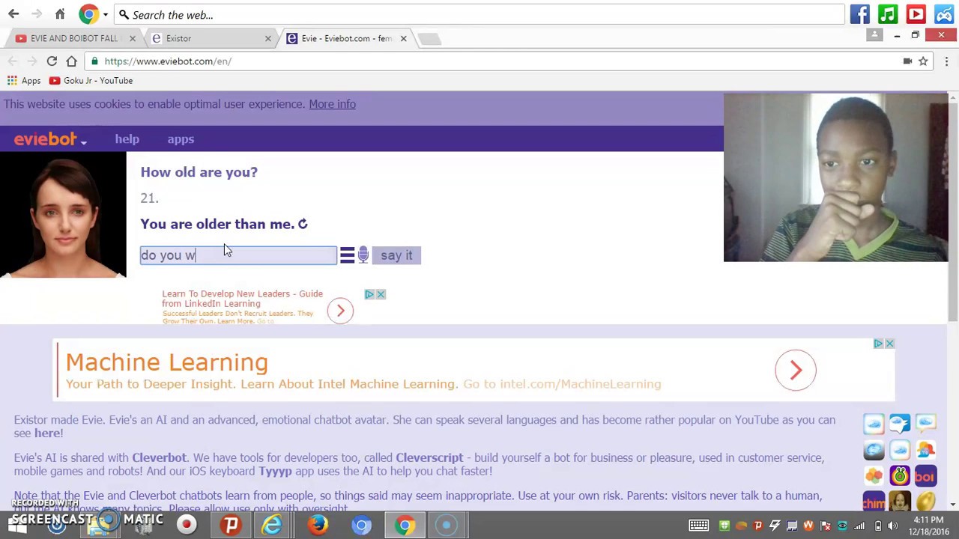The height and width of the screenshot is (539, 959).
Task: Click the page vertical scrollbar
Action: tap(953, 213)
